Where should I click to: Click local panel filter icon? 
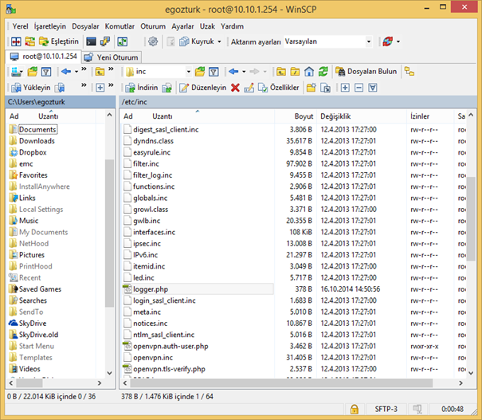pyautogui.click(x=46, y=72)
